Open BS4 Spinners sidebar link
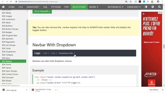Viewport: 165px width, 93px height. (x=7, y=39)
